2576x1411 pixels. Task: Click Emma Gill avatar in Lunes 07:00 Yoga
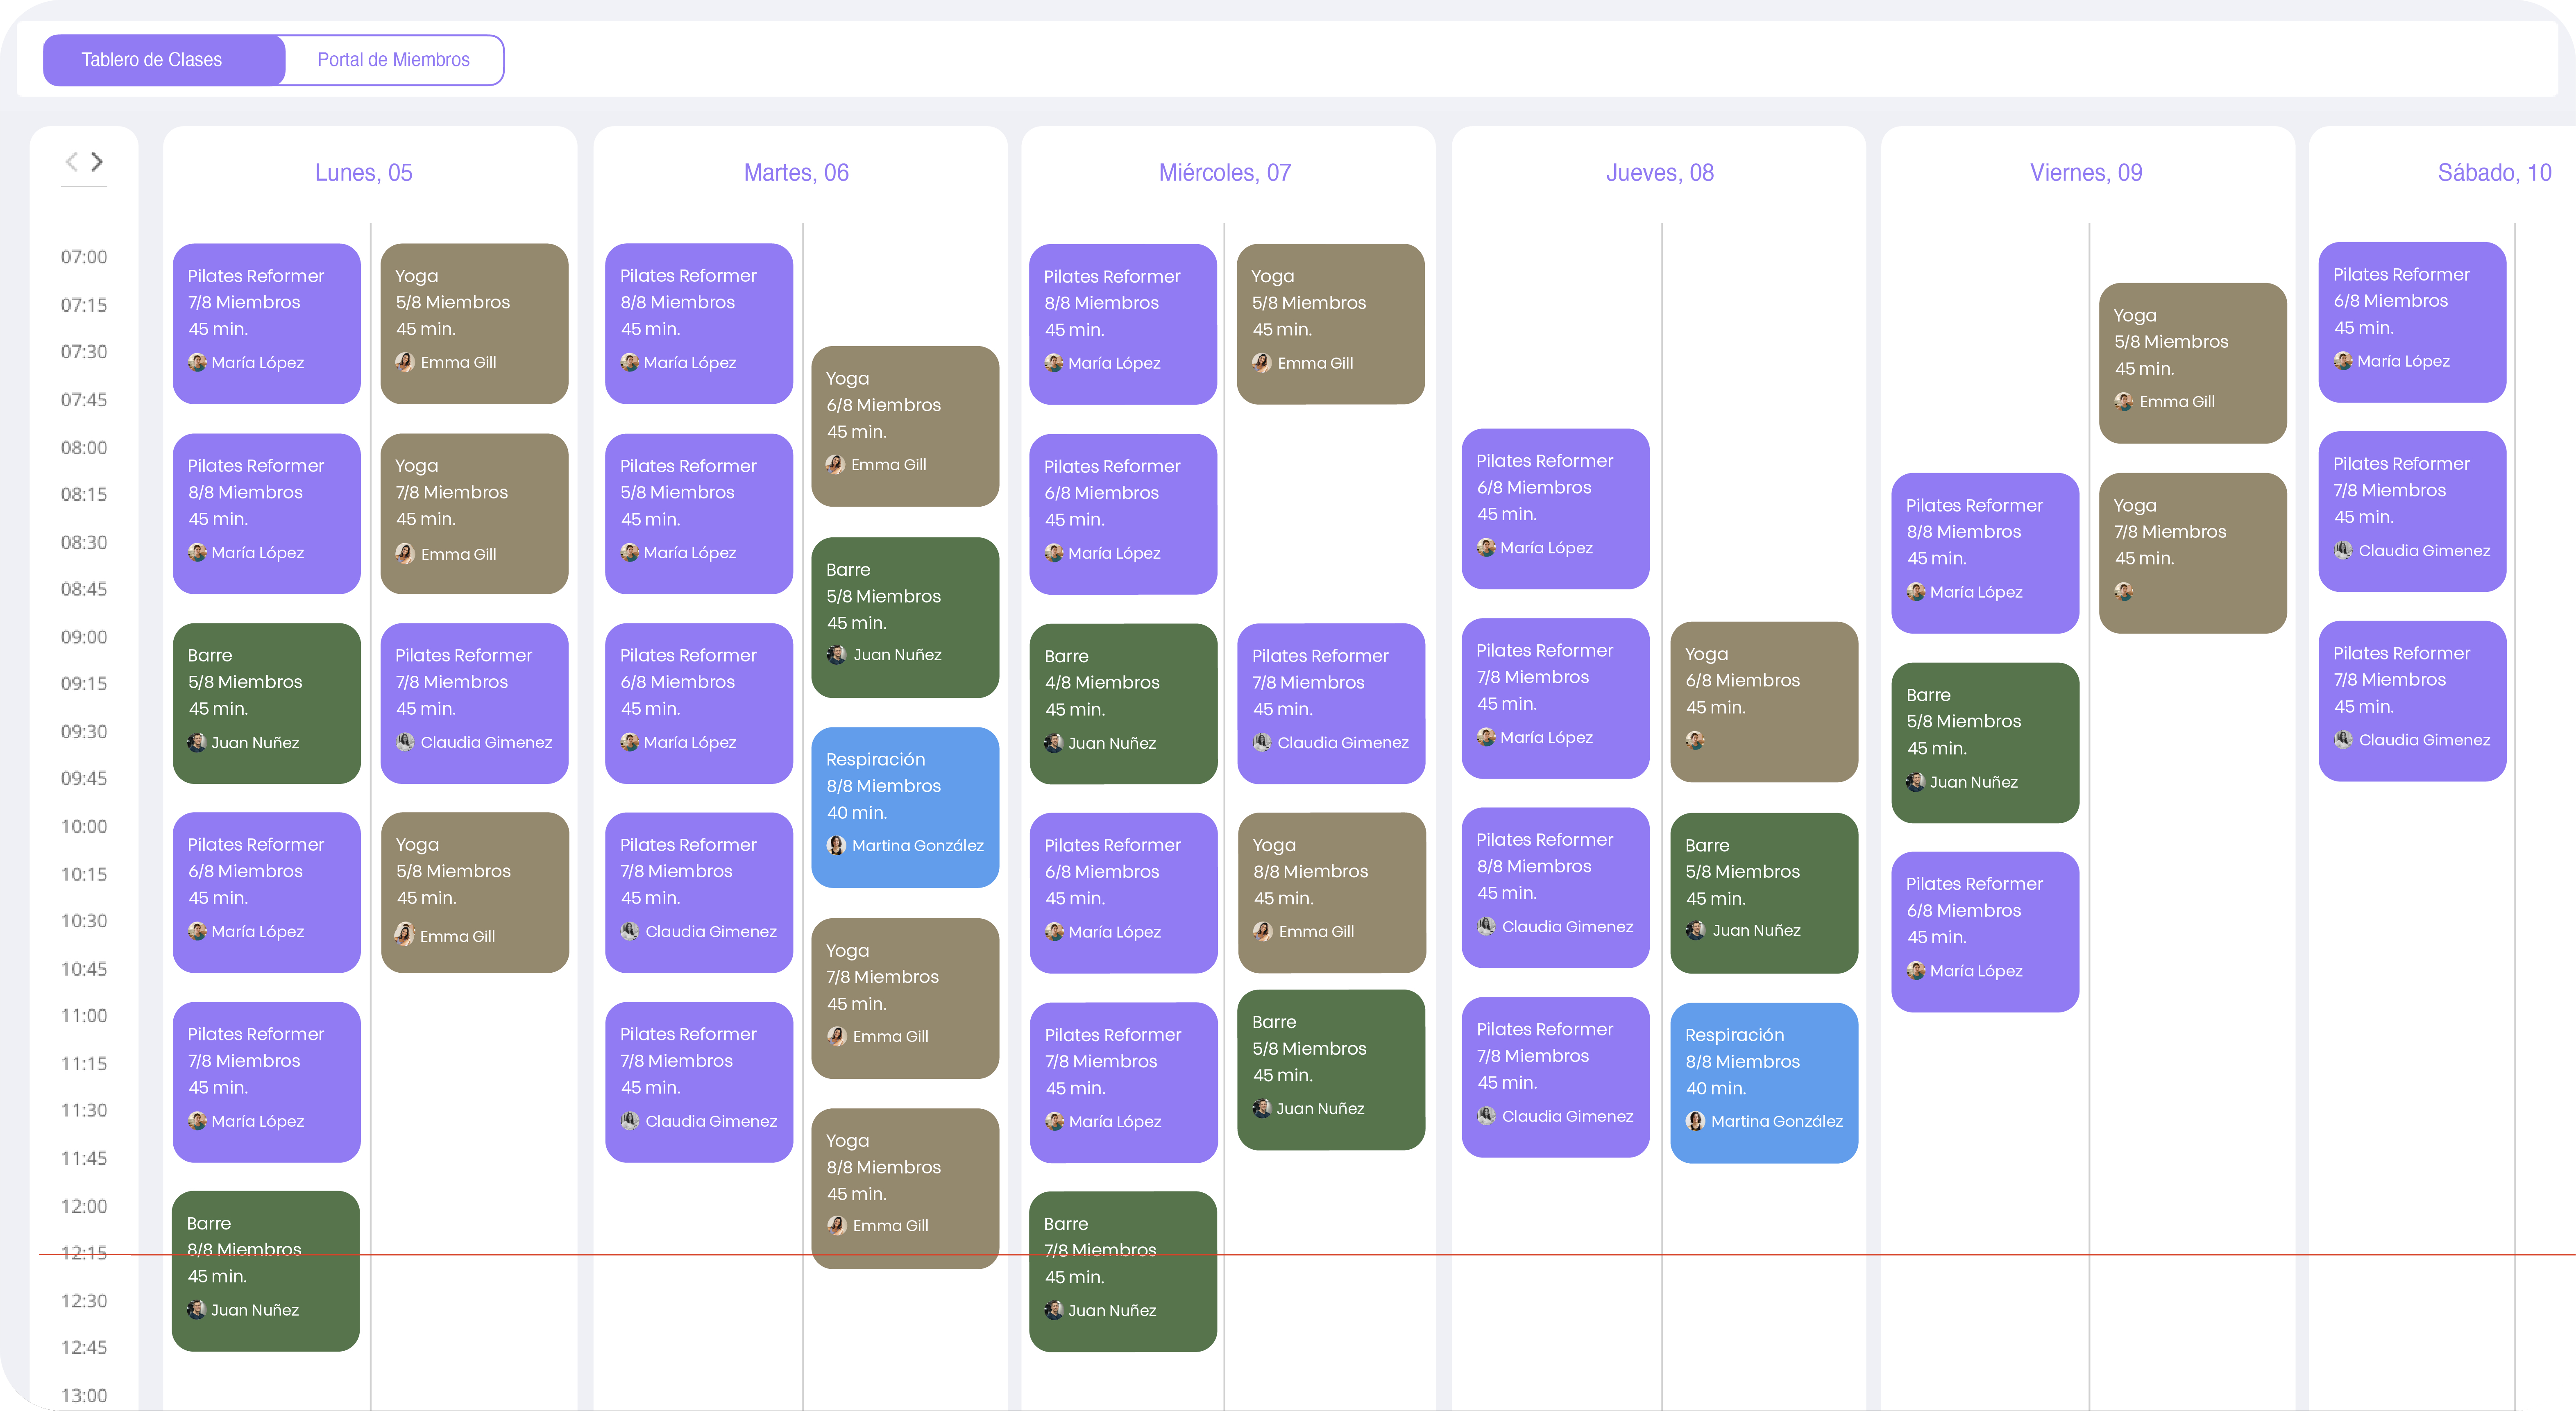pos(405,362)
